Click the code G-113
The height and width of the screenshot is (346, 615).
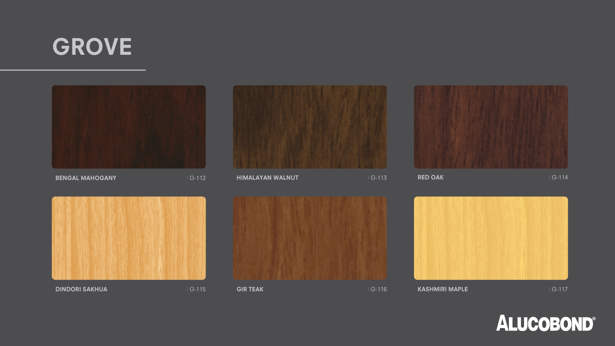click(379, 177)
